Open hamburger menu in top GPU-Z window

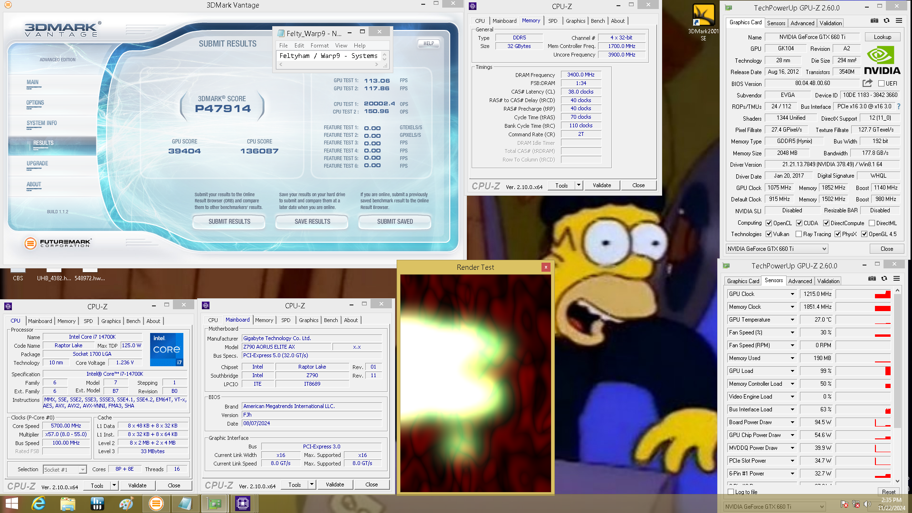(899, 21)
